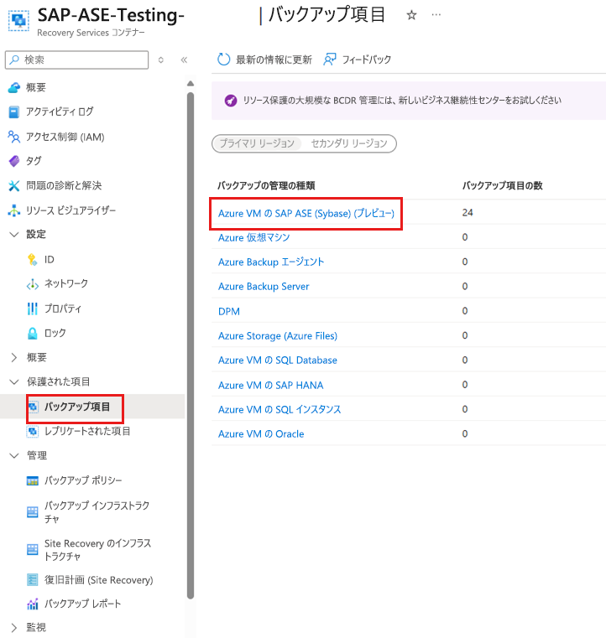
Task: Click the バックアップ ポリシー icon
Action: pos(33,481)
